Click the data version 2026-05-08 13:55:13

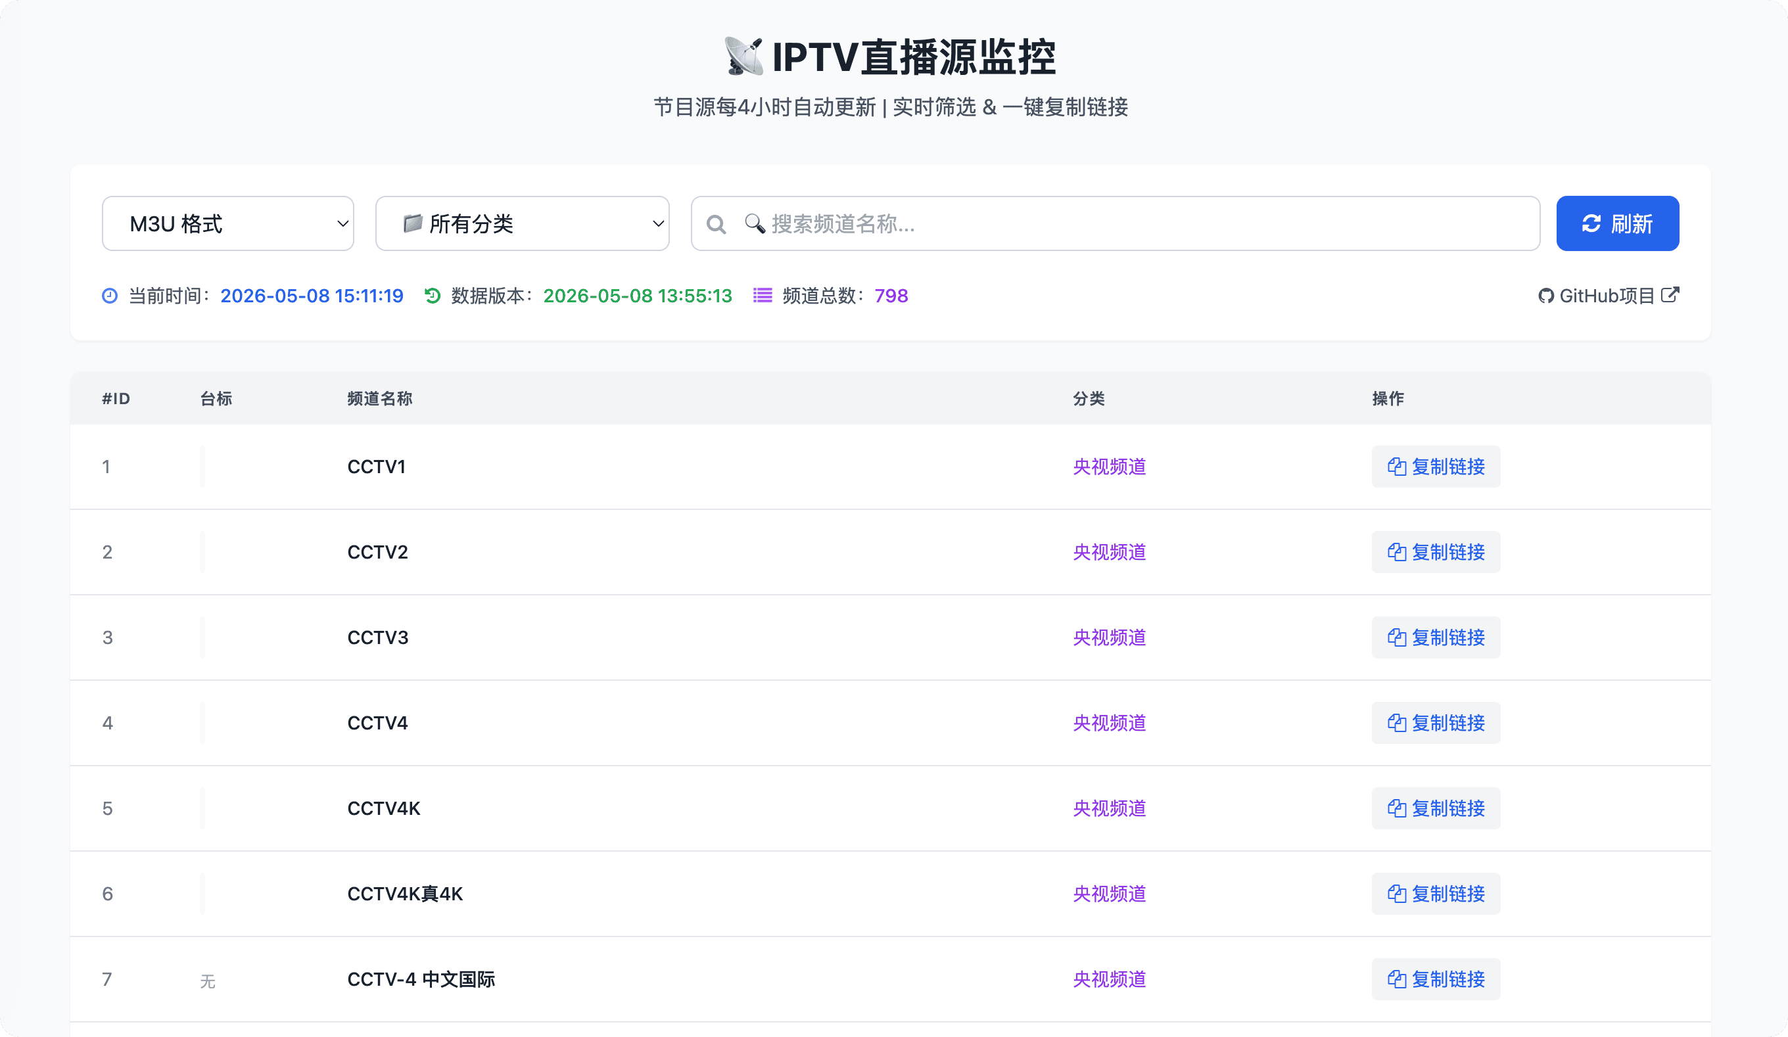click(638, 296)
